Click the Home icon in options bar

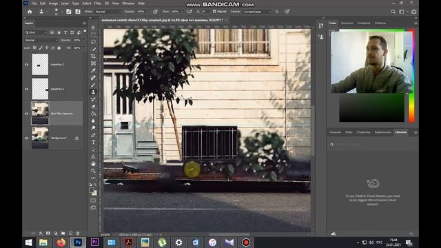[30, 12]
